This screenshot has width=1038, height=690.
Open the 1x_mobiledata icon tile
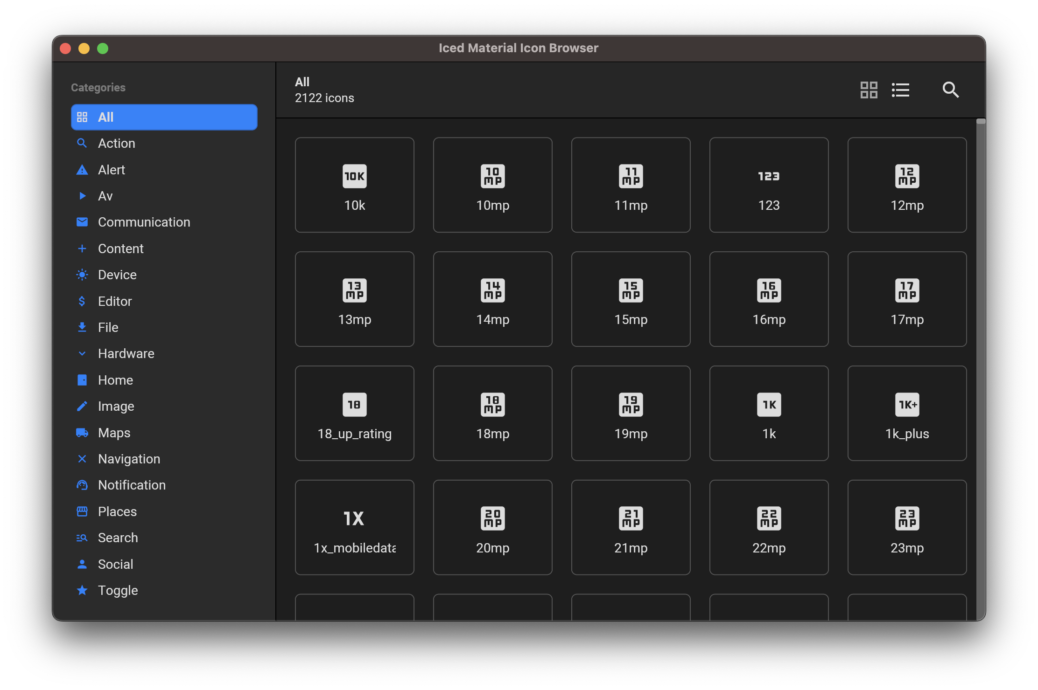point(355,527)
